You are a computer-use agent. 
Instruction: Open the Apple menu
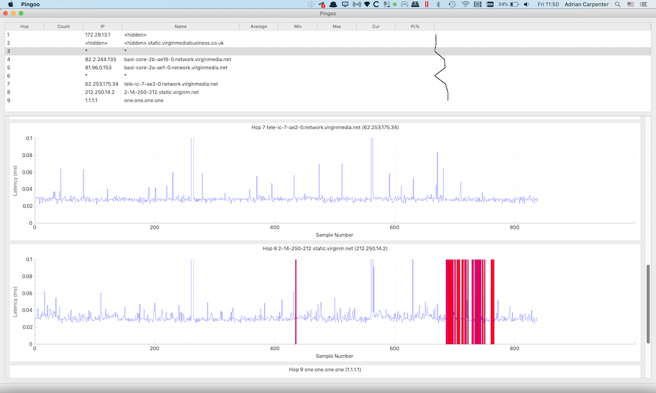[11, 4]
